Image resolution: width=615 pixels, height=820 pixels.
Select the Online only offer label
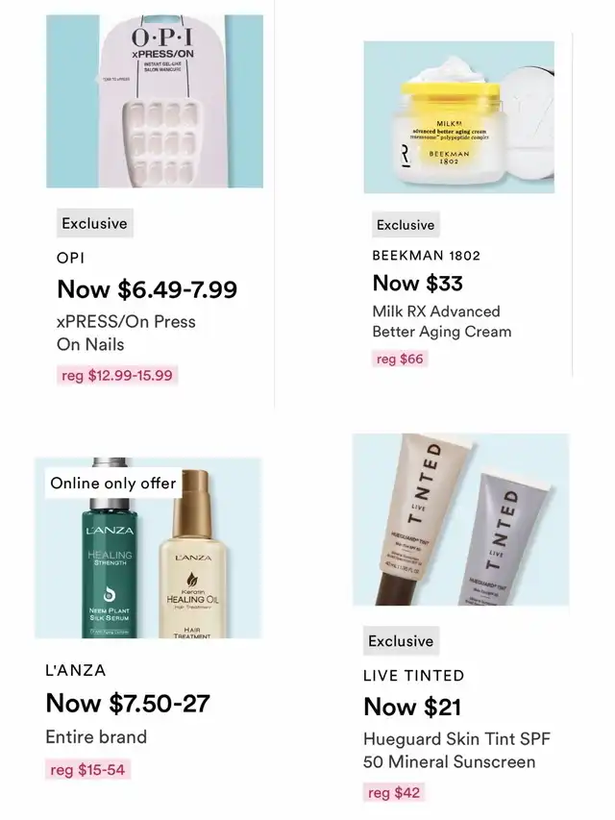coord(113,483)
